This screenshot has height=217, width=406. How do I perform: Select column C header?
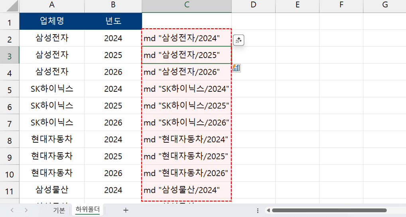click(x=187, y=6)
